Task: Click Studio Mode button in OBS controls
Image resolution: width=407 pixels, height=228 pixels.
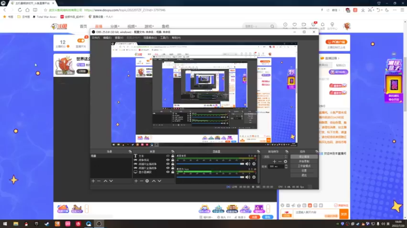Action: click(304, 166)
